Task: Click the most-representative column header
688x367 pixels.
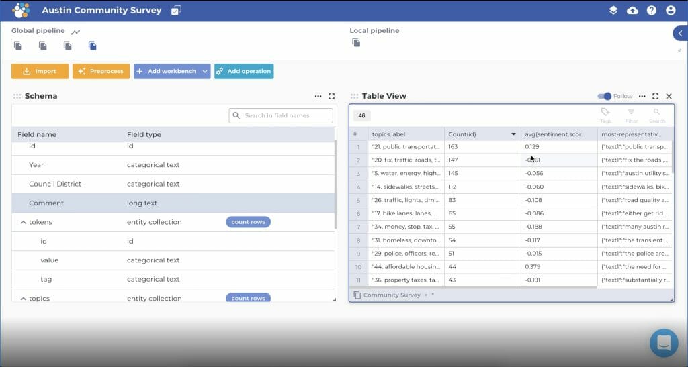Action: pos(636,134)
